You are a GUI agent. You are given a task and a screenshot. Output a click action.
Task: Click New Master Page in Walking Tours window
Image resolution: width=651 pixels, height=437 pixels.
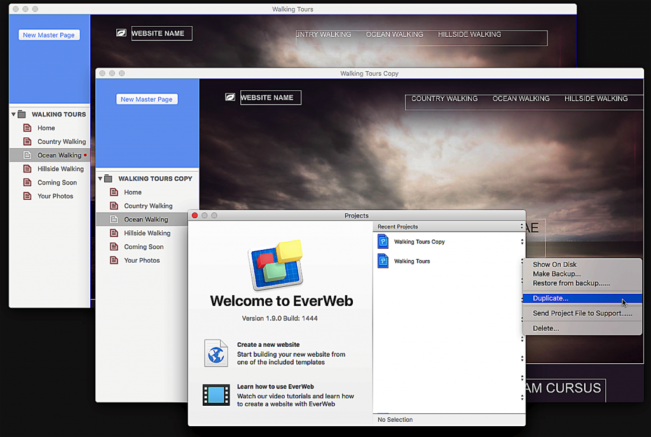[x=49, y=35]
